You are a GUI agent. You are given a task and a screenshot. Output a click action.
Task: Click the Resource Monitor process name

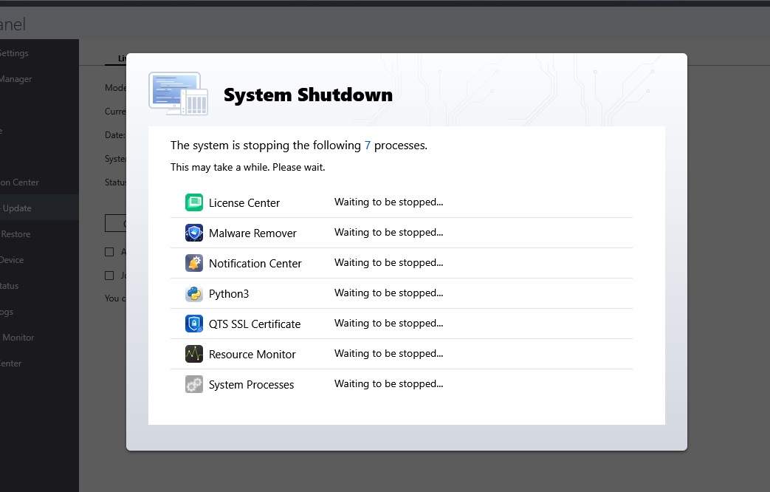252,355
